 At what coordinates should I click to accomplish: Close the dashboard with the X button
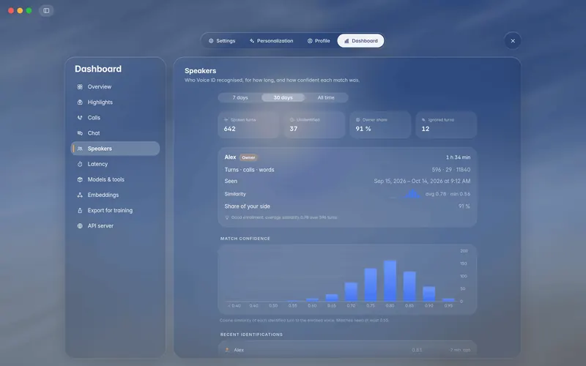click(513, 41)
